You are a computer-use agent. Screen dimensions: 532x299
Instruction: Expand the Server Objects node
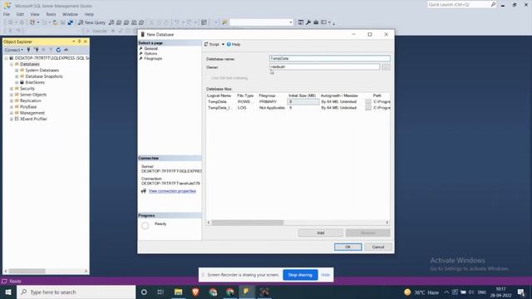pos(11,95)
